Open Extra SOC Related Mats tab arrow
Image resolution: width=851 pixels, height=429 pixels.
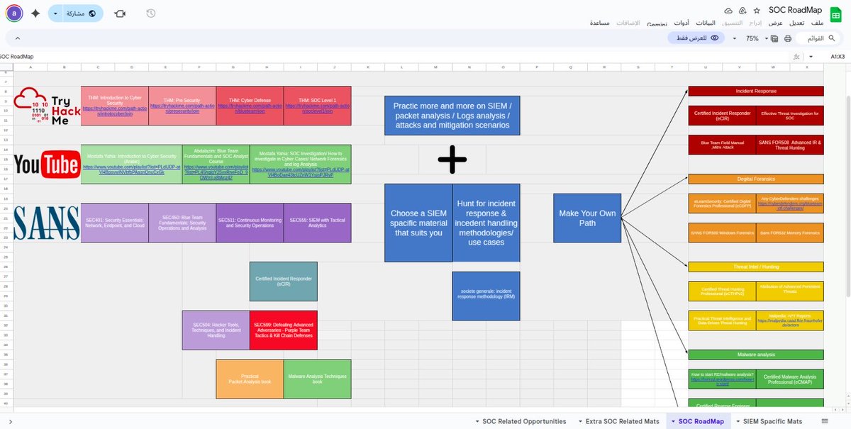(579, 421)
